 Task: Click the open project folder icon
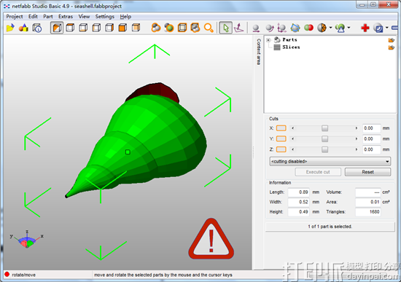tap(10, 28)
